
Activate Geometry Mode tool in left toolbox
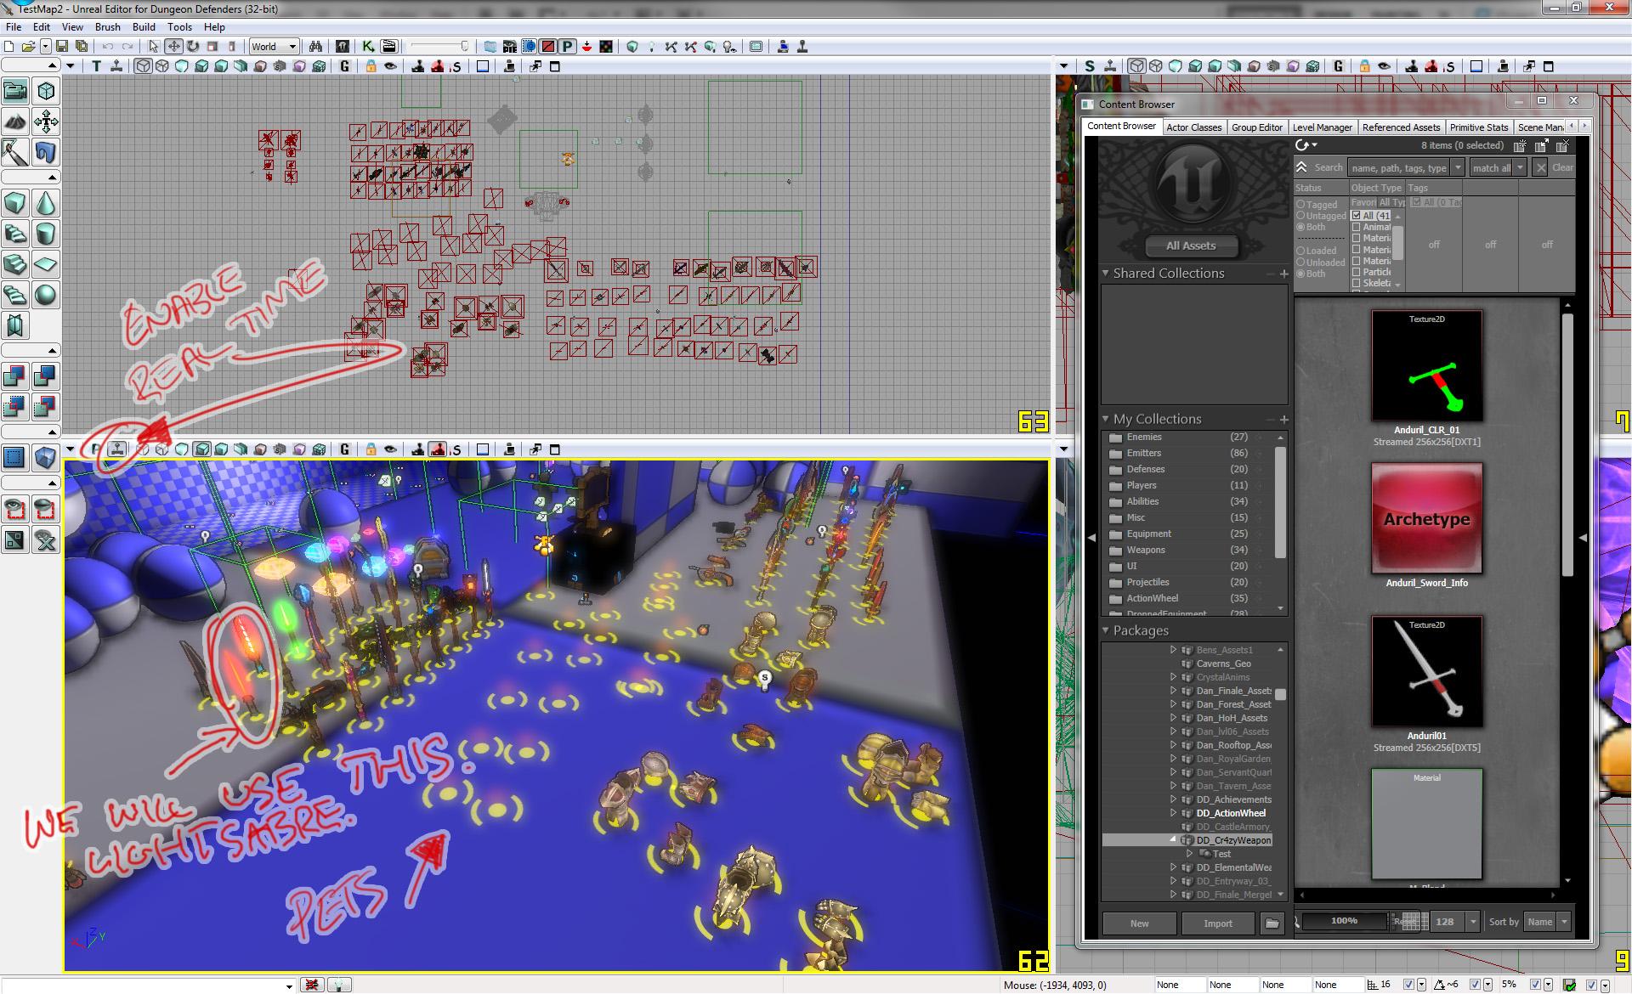pos(46,91)
